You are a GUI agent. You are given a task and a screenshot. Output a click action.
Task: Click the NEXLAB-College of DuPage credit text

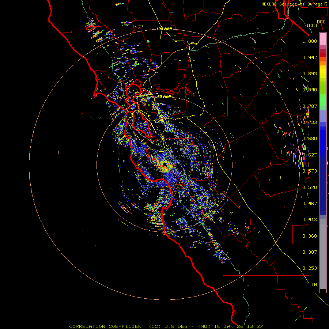tap(295, 4)
